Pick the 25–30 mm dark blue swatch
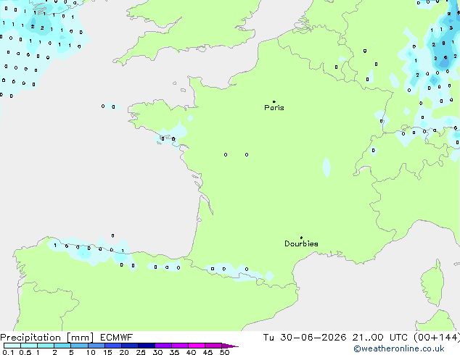This screenshot has width=460, height=355. click(146, 346)
